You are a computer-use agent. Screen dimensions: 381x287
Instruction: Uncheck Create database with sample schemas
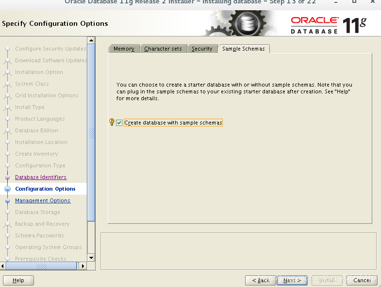pos(119,123)
